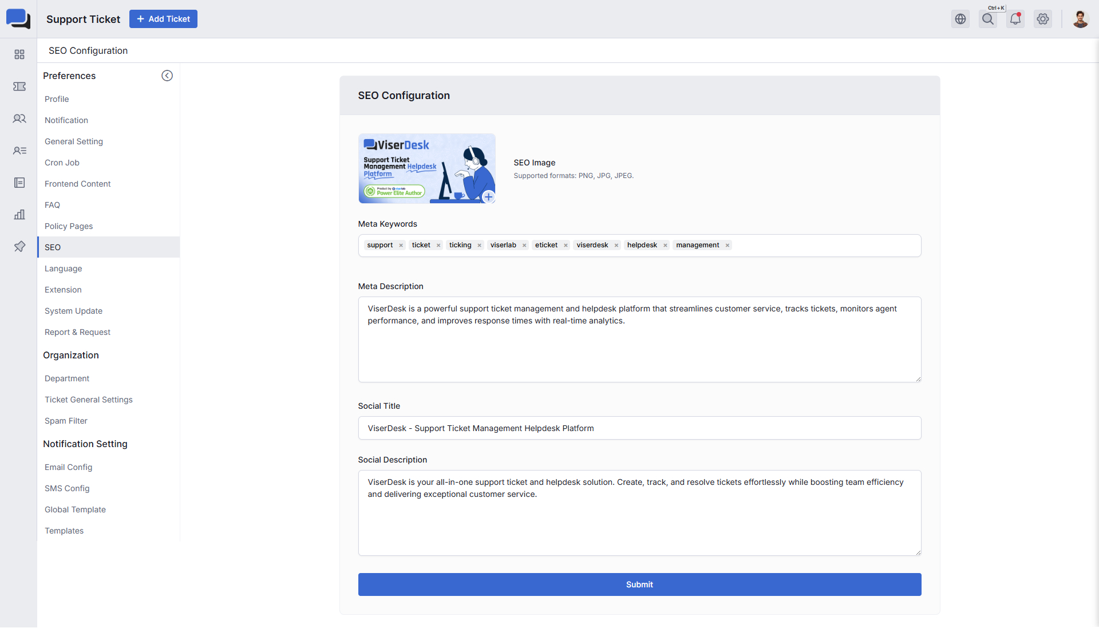Click the settings gear icon in header
1099x628 pixels.
pyautogui.click(x=1043, y=19)
